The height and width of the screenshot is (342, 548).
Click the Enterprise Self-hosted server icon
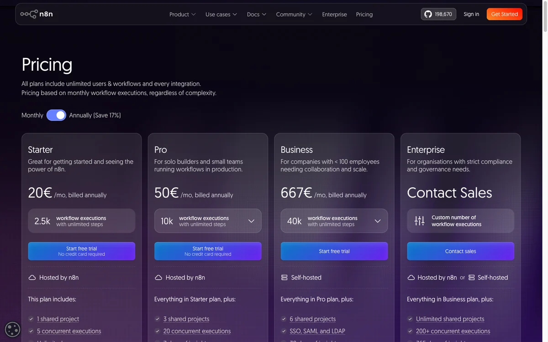(x=472, y=277)
